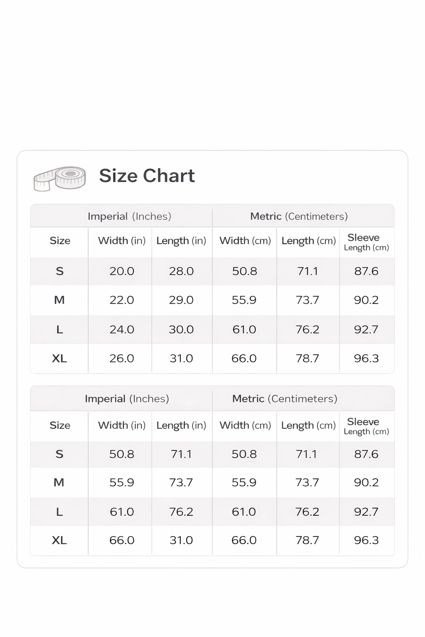
Task: Select the 31.0 cell in lower table
Action: tap(181, 540)
